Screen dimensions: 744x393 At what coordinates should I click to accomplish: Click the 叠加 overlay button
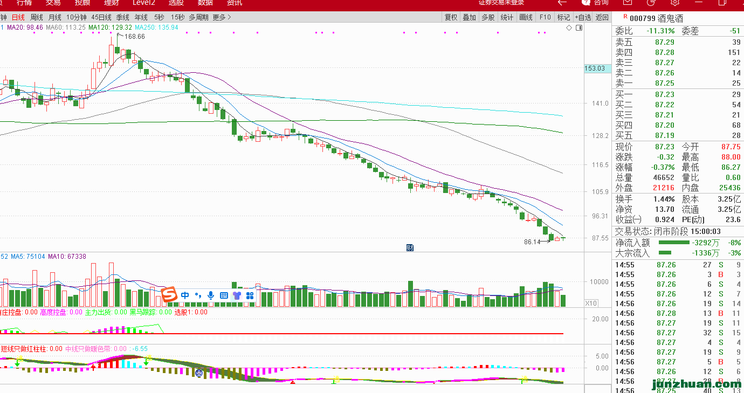click(x=470, y=17)
